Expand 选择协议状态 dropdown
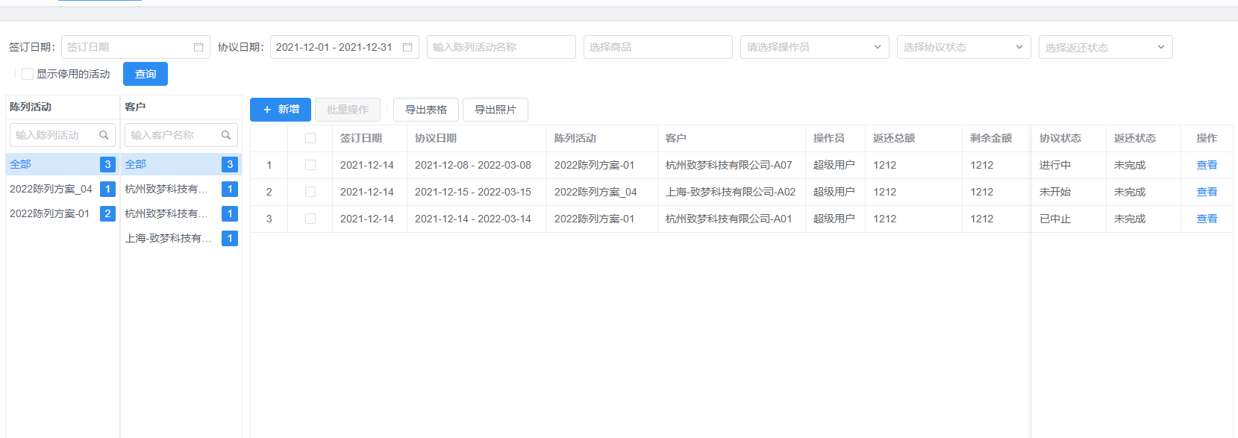This screenshot has height=438, width=1238. 963,47
